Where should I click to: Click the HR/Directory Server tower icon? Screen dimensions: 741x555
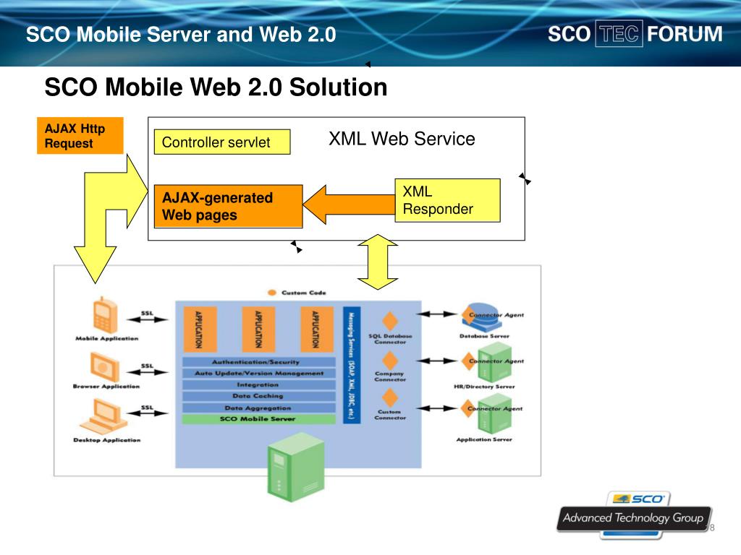click(494, 363)
